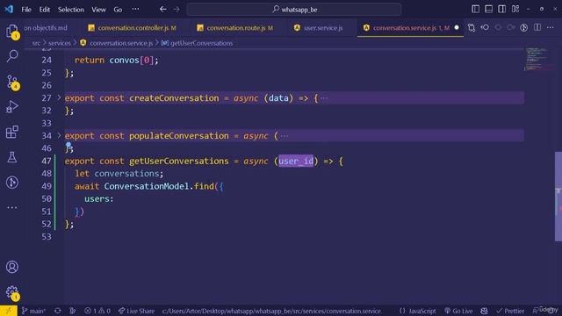Open the Accounts menu
Viewport: 562px width, 316px height.
coord(12,267)
